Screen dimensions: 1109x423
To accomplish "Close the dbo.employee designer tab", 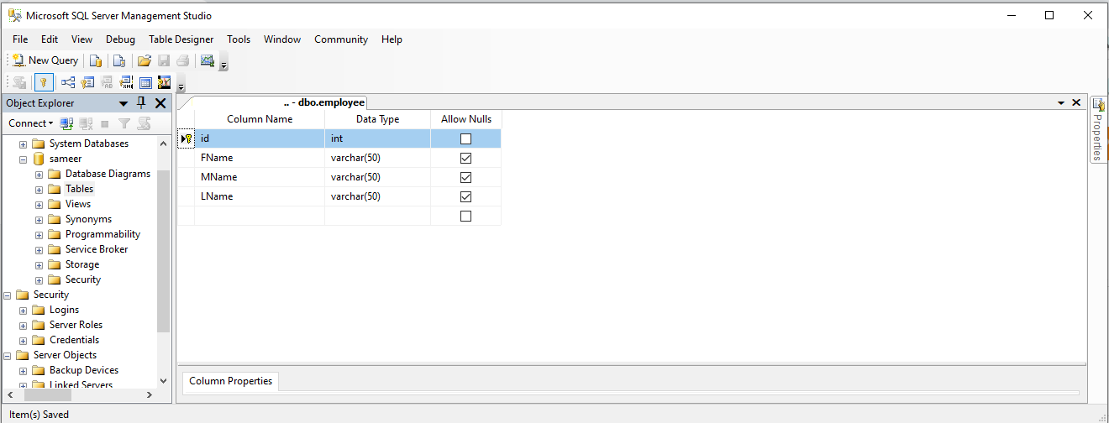I will click(1075, 102).
